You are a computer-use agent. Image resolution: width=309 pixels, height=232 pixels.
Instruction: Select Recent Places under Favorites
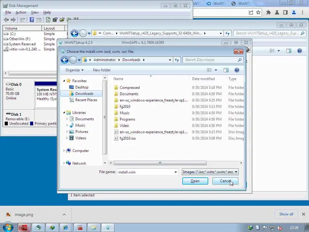click(x=86, y=100)
